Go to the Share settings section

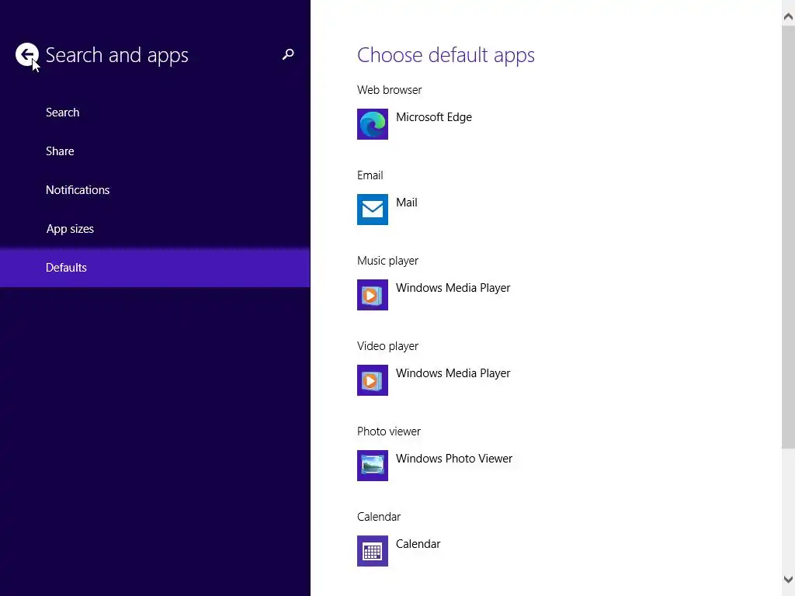(60, 151)
